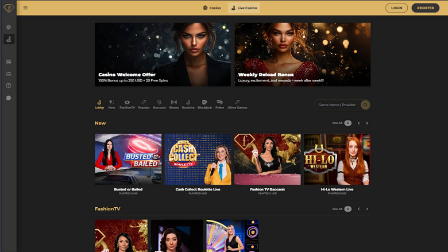Select the Other Games category filter

[237, 104]
